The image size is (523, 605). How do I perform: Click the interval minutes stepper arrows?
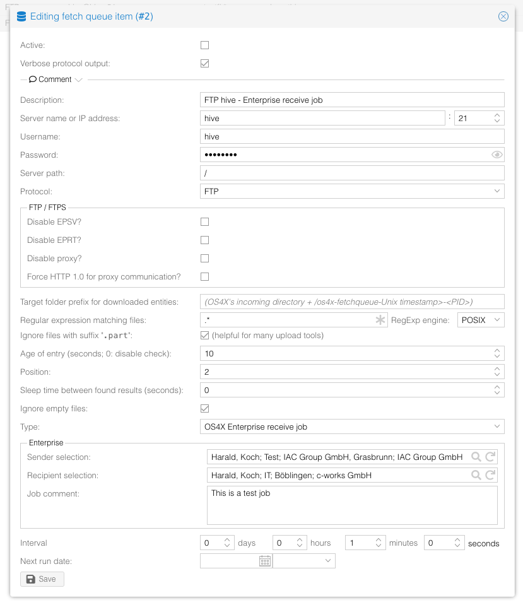[379, 543]
